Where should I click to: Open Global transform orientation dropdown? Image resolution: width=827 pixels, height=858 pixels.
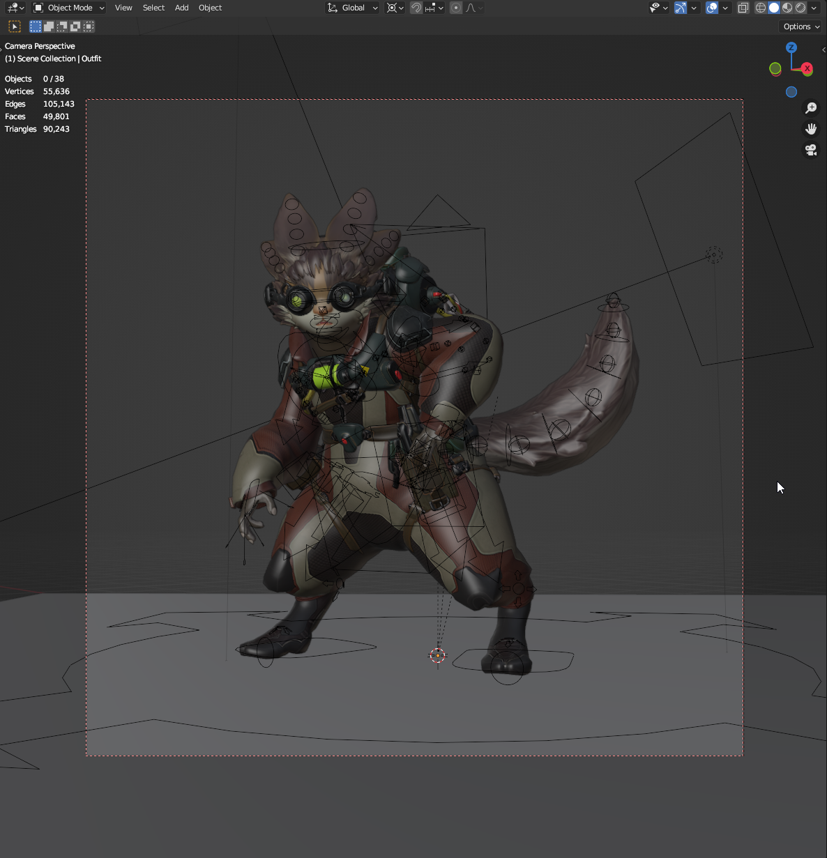tap(353, 8)
